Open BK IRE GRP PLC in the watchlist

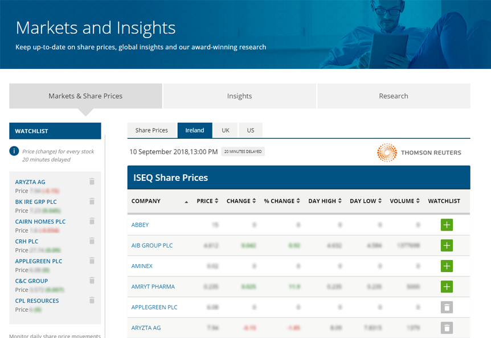[x=36, y=201]
